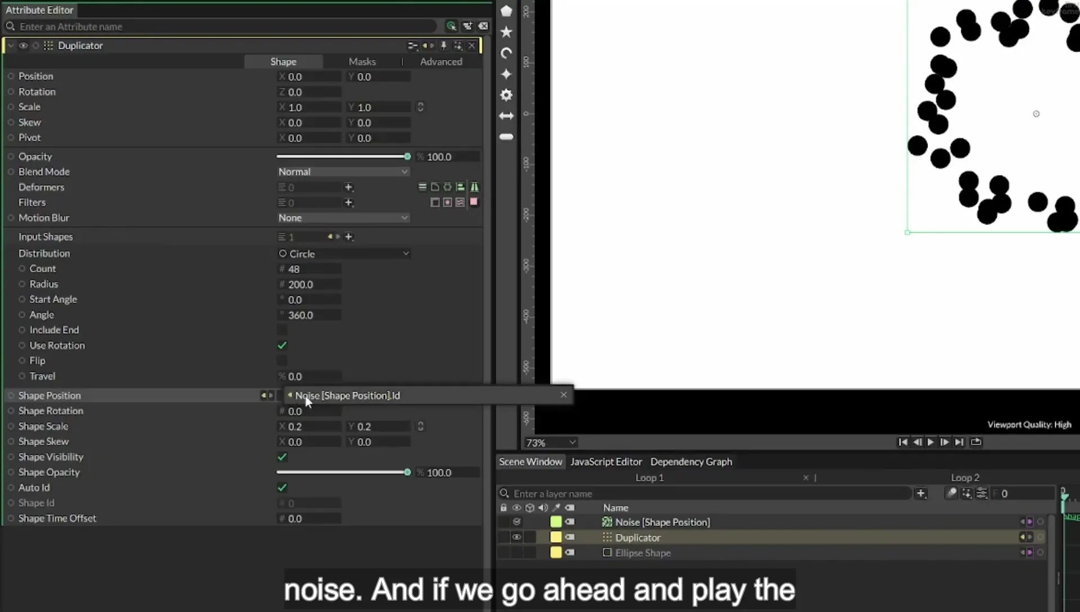Go to the first frame

pyautogui.click(x=903, y=442)
